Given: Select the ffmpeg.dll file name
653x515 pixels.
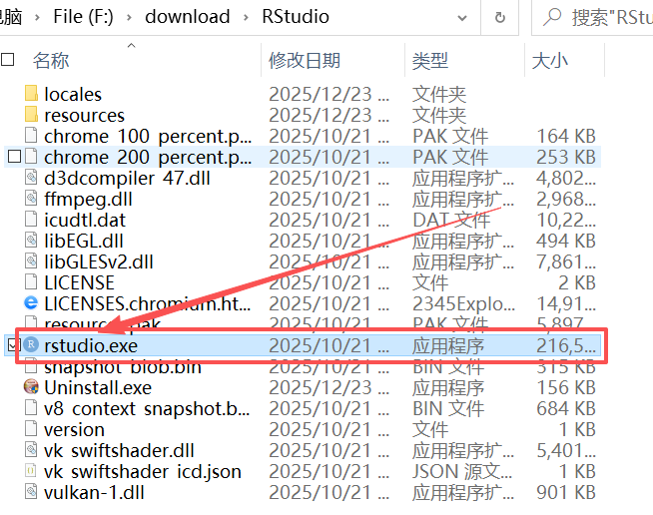Looking at the screenshot, I should [88, 199].
